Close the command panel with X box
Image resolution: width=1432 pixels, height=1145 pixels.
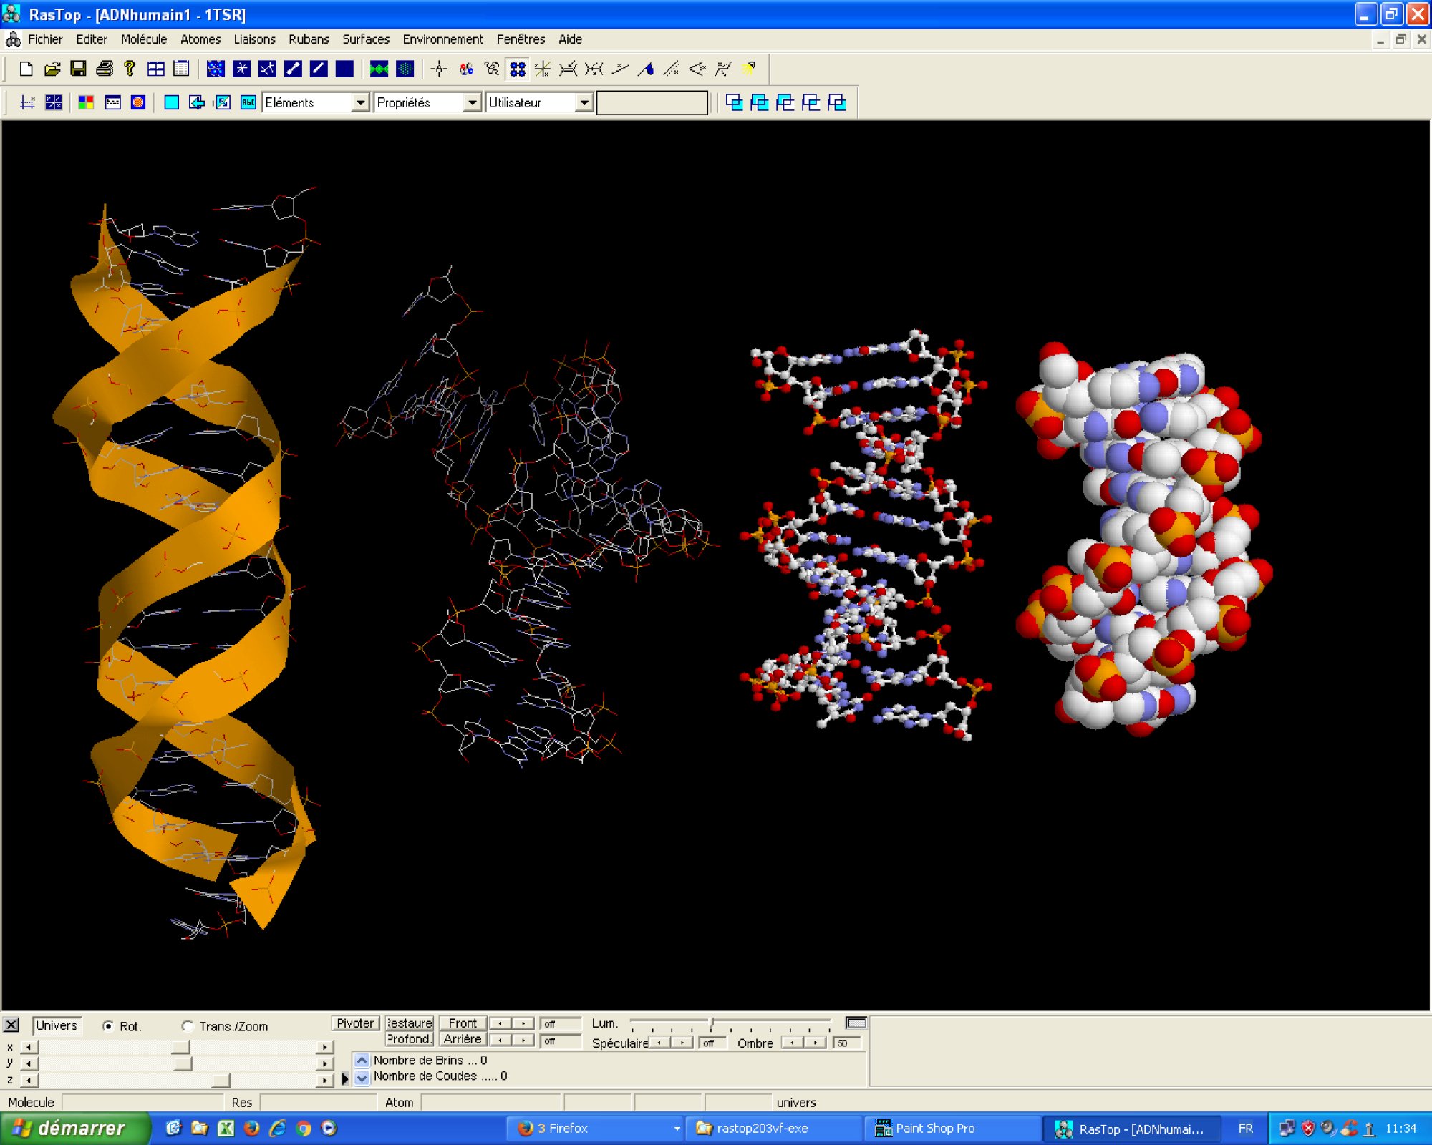point(11,1025)
